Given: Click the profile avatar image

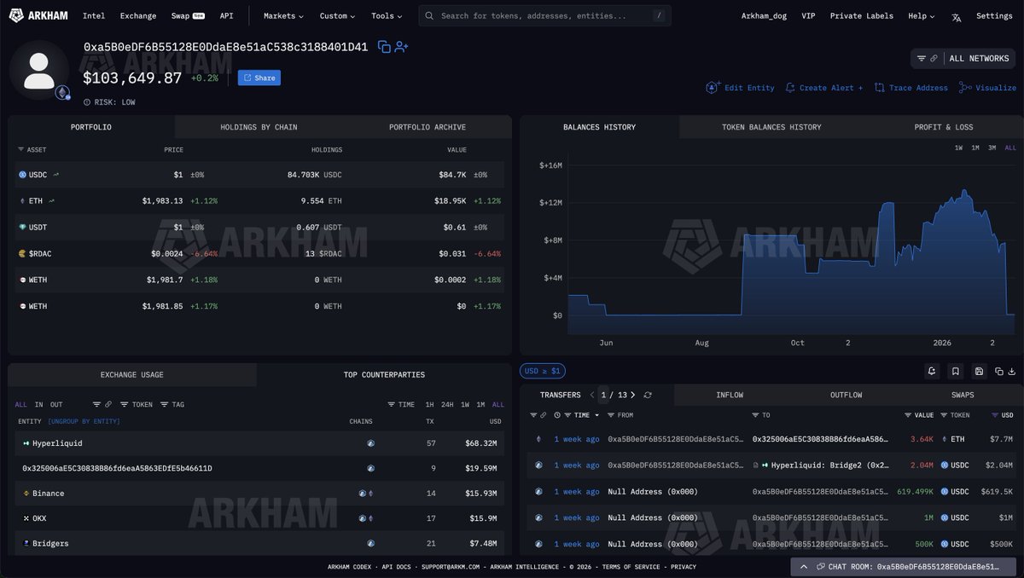Looking at the screenshot, I should (40, 70).
